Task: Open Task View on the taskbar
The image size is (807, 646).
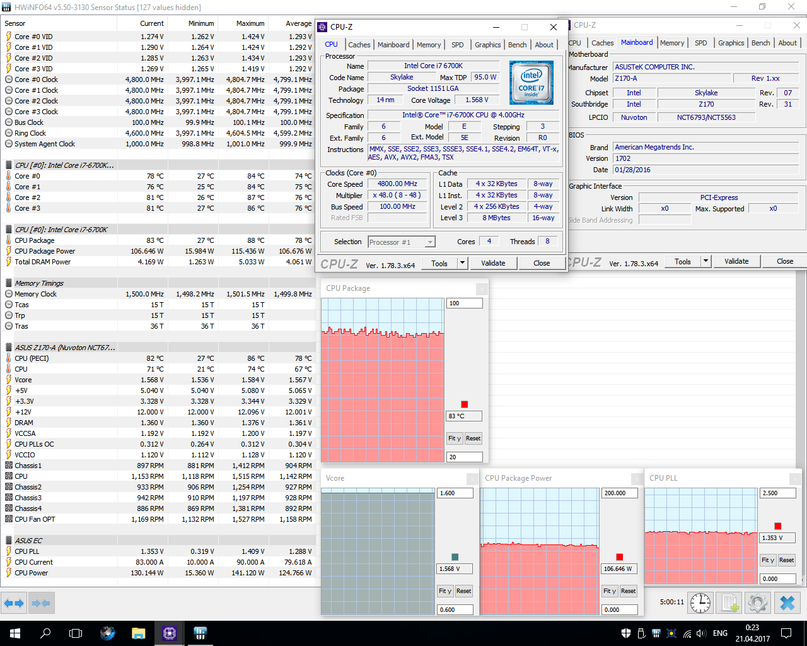Action: point(76,633)
